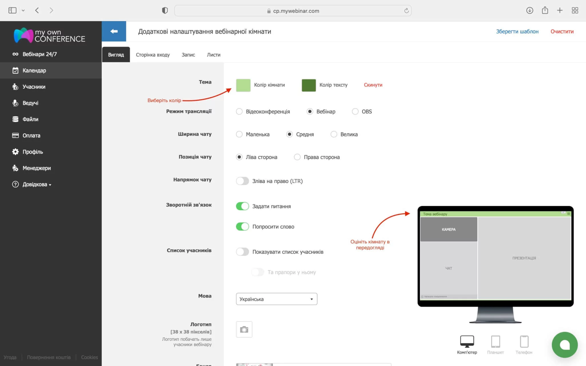The width and height of the screenshot is (586, 366).
Task: Switch preview to Телефон icon
Action: [524, 341]
